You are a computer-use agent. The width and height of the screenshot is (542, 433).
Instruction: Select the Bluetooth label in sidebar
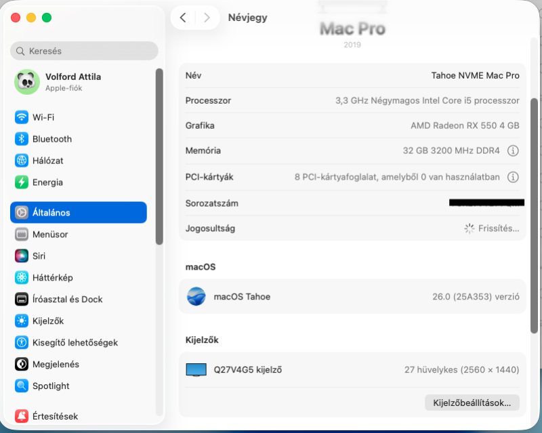[52, 139]
